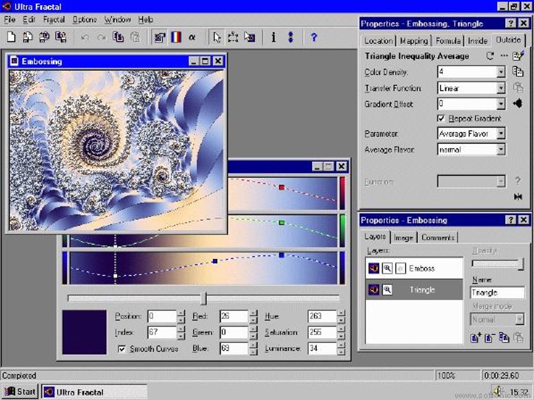The height and width of the screenshot is (400, 534).
Task: Click the Windows Start button
Action: (20, 392)
